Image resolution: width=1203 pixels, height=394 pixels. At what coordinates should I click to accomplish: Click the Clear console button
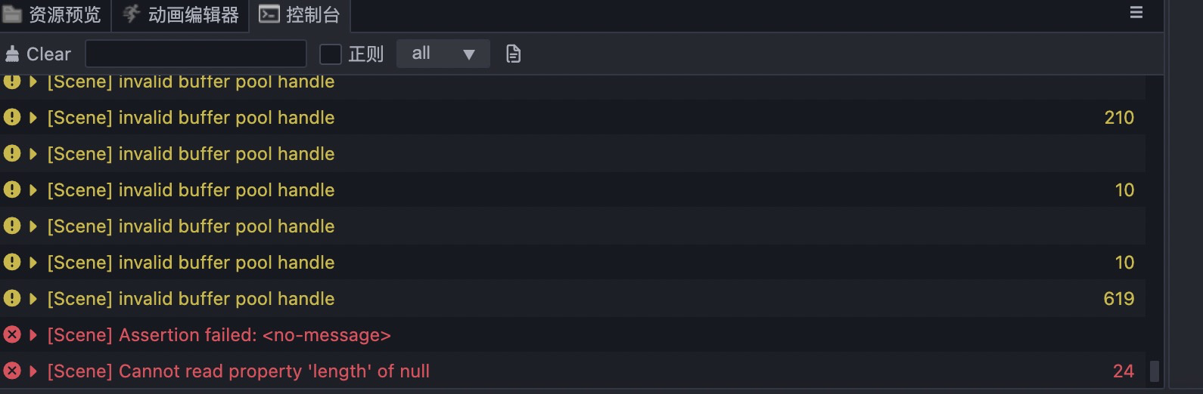[38, 54]
